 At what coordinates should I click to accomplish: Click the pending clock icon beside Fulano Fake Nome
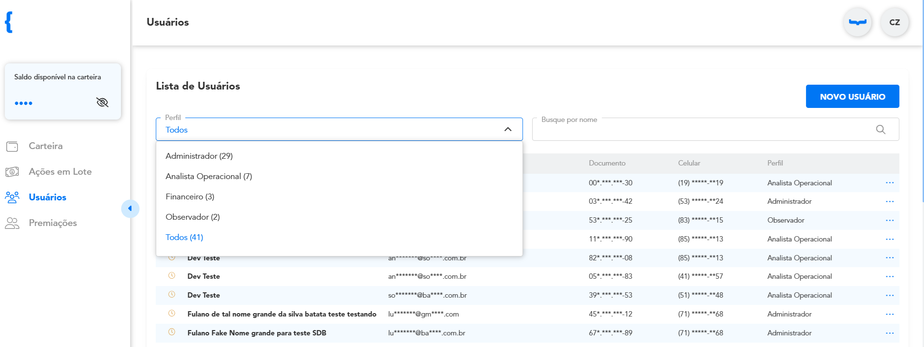172,332
